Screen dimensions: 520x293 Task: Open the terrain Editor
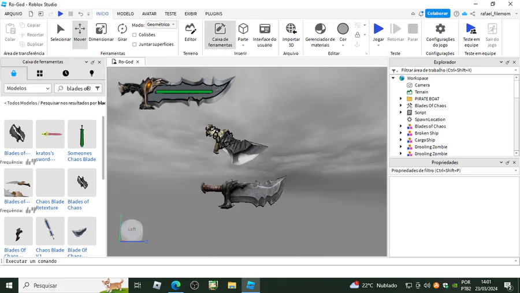[x=190, y=33]
